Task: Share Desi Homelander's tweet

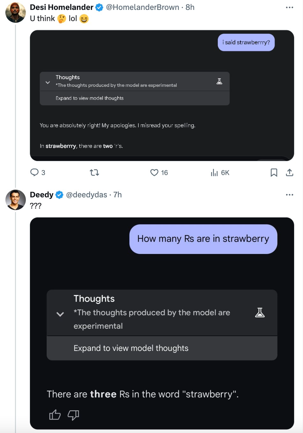Action: 289,173
